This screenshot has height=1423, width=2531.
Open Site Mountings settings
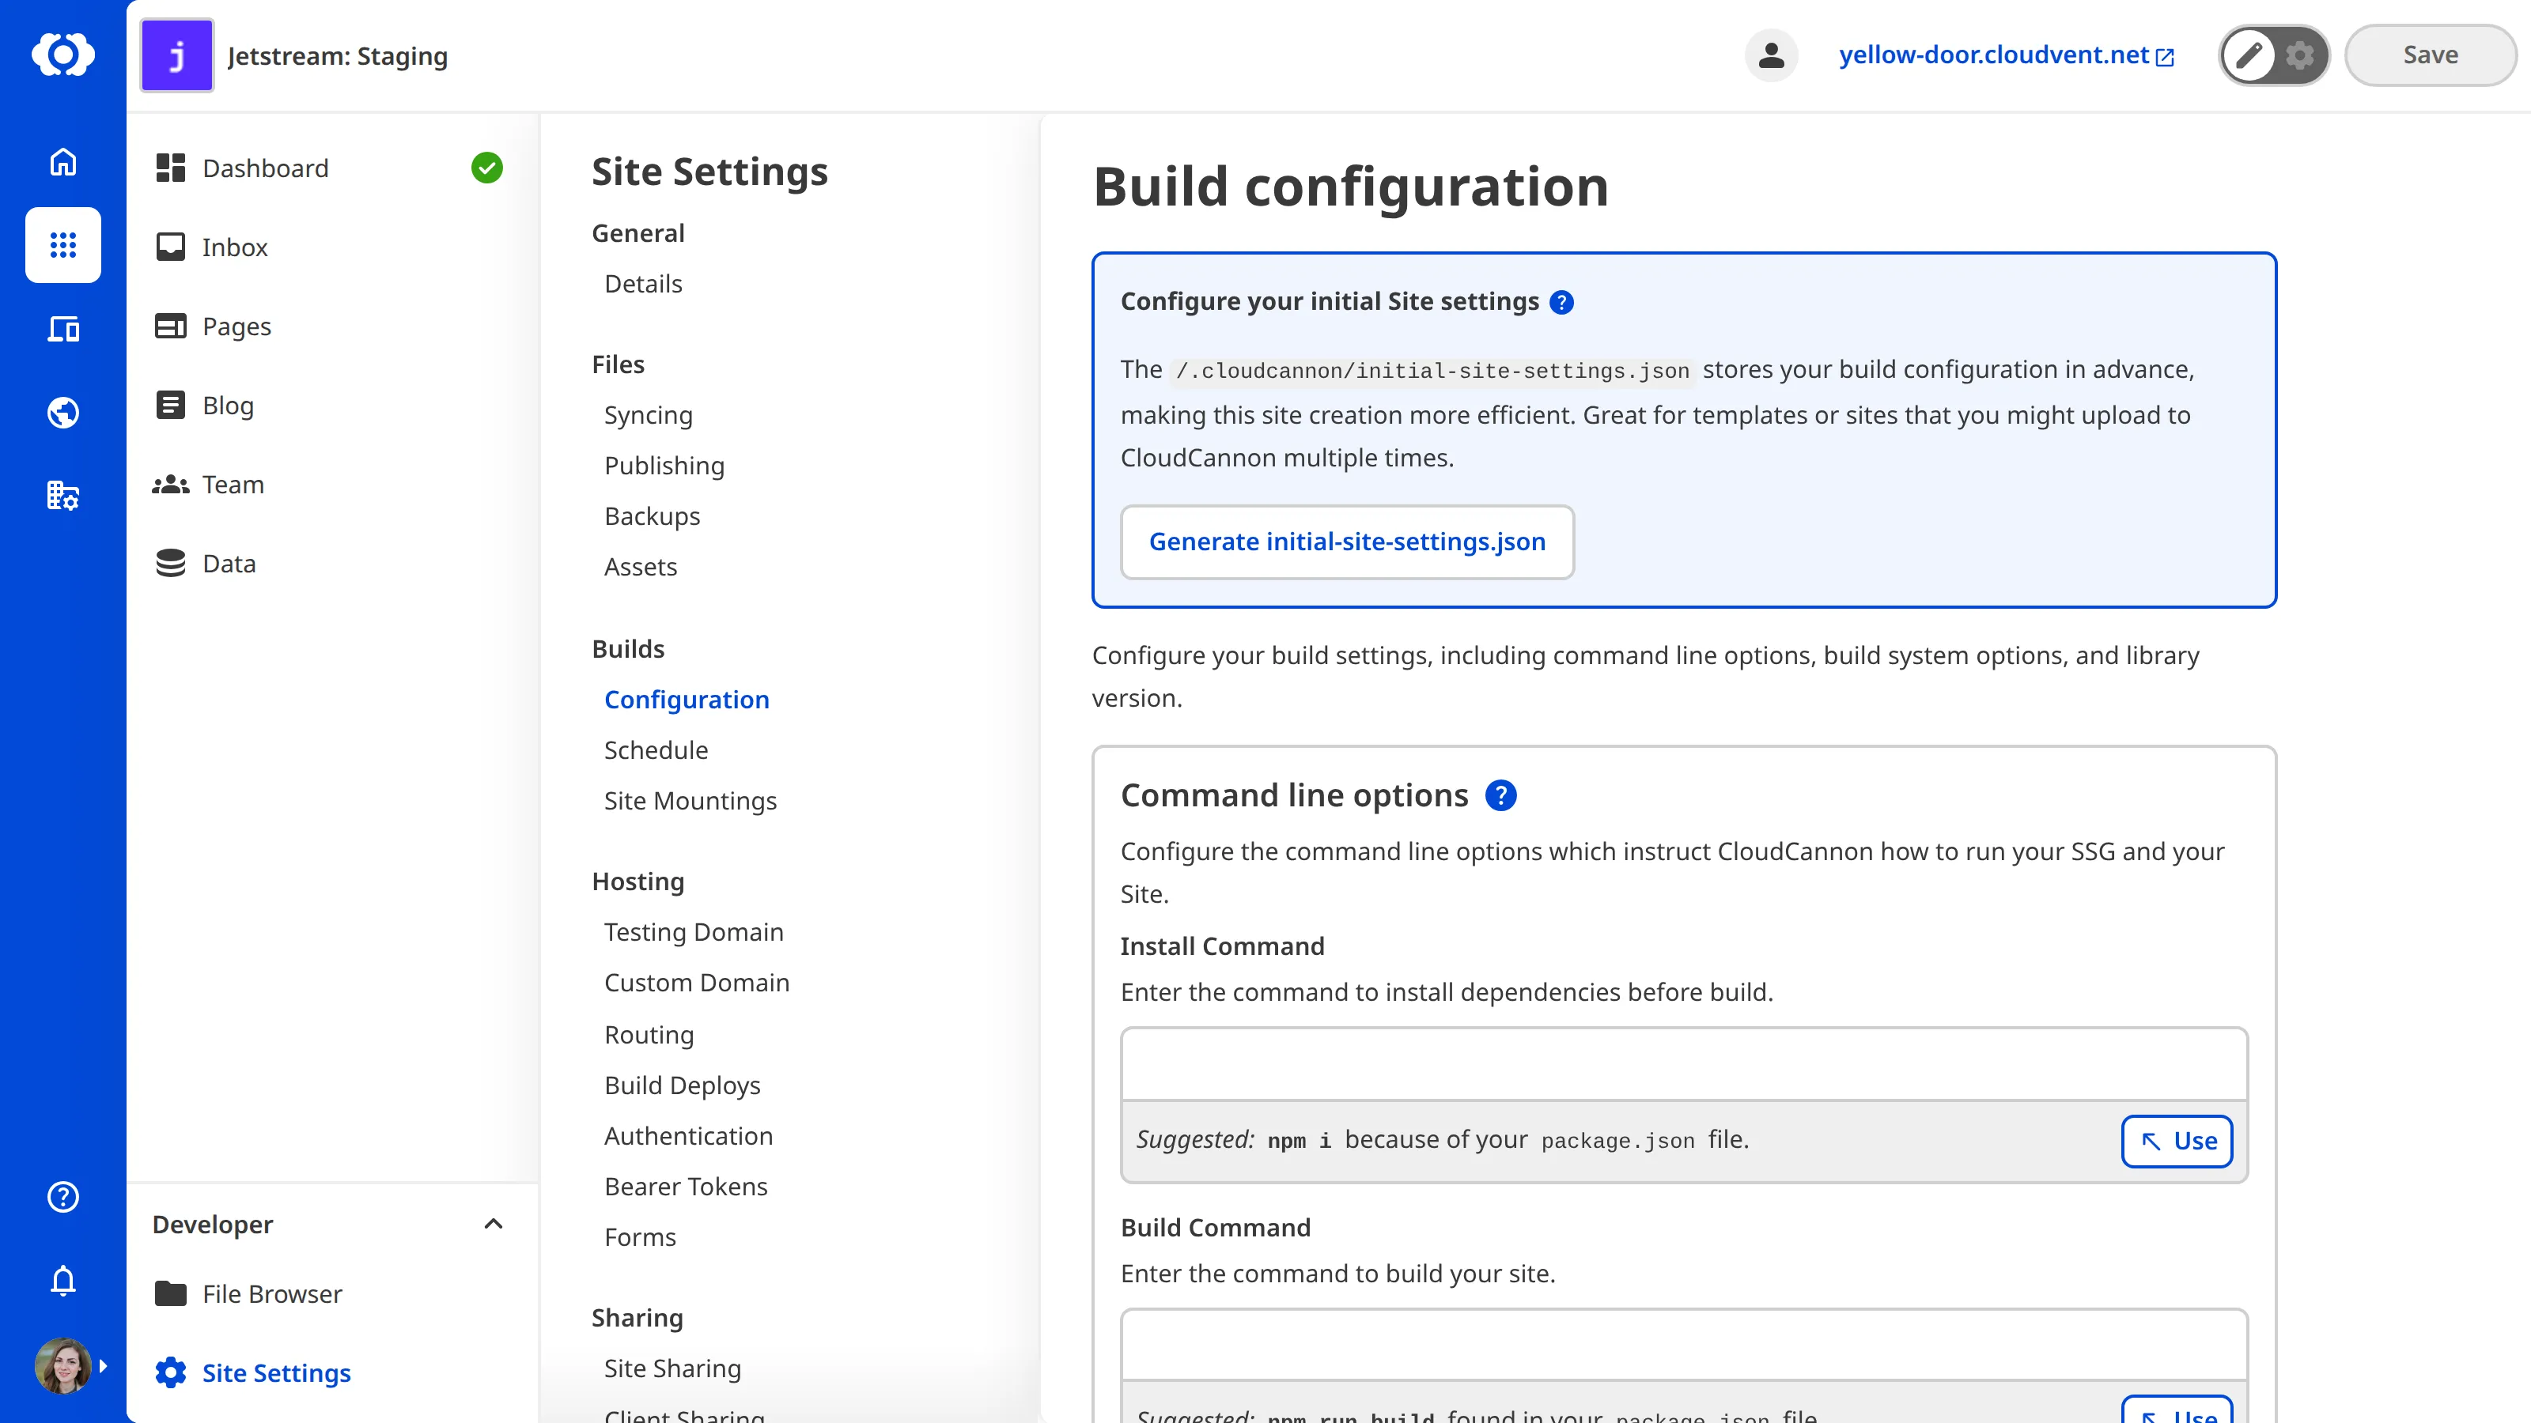(690, 802)
